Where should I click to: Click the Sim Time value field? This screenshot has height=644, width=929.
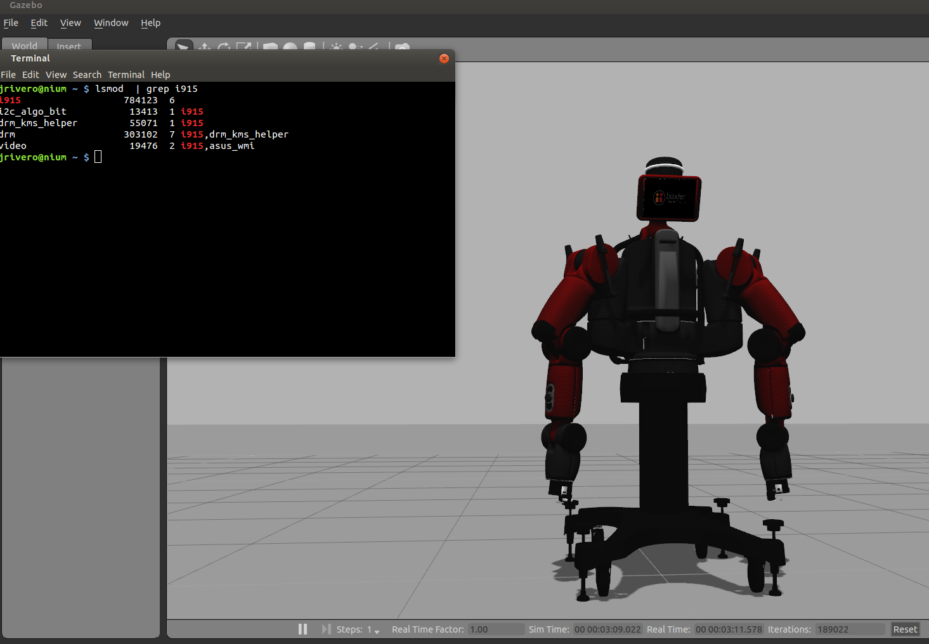pyautogui.click(x=607, y=629)
